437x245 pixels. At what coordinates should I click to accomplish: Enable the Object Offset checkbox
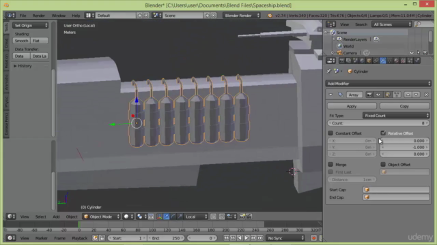(x=383, y=165)
